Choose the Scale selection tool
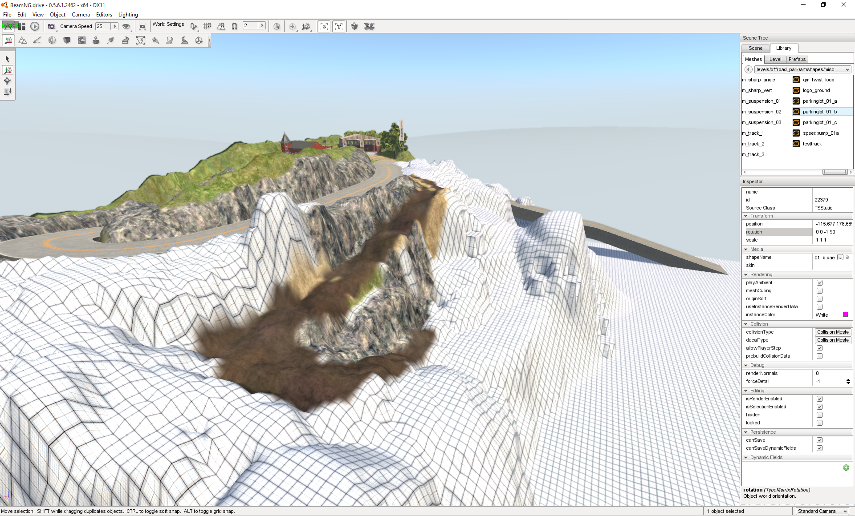 point(8,92)
